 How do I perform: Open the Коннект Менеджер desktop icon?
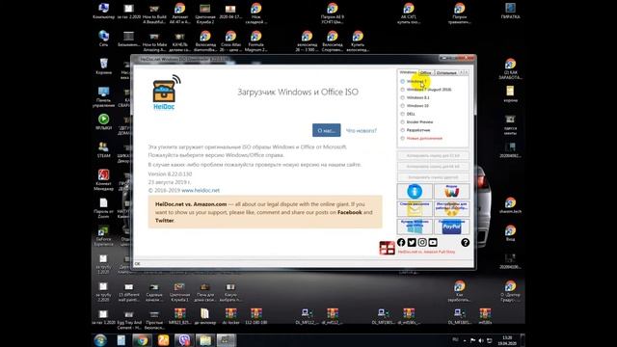103,180
